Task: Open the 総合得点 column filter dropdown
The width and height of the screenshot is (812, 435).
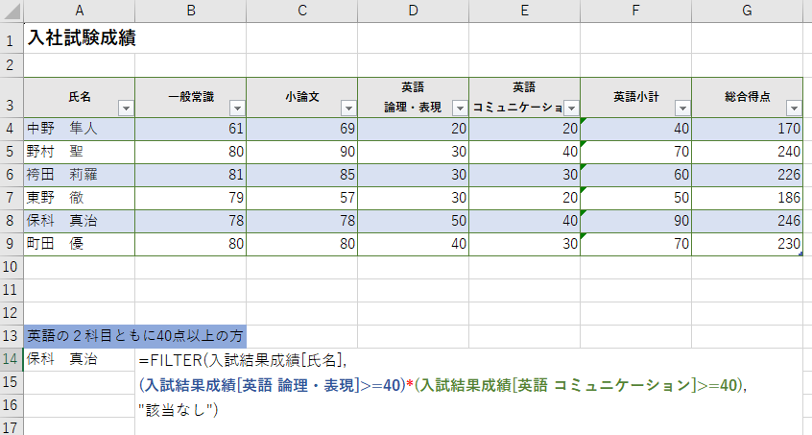Action: 794,108
